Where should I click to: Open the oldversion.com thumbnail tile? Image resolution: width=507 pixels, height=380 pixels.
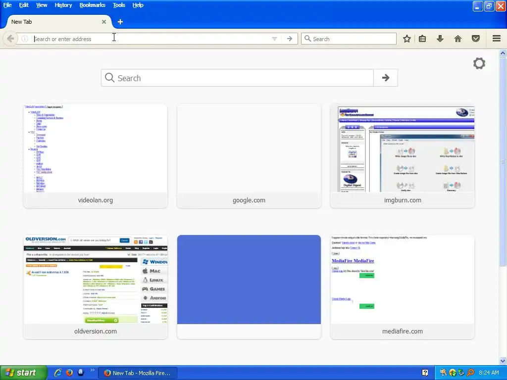click(x=96, y=287)
